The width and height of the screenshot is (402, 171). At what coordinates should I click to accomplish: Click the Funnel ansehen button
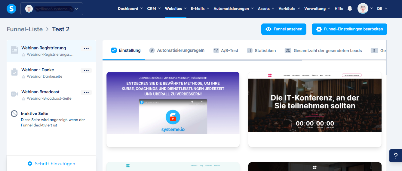point(284,29)
